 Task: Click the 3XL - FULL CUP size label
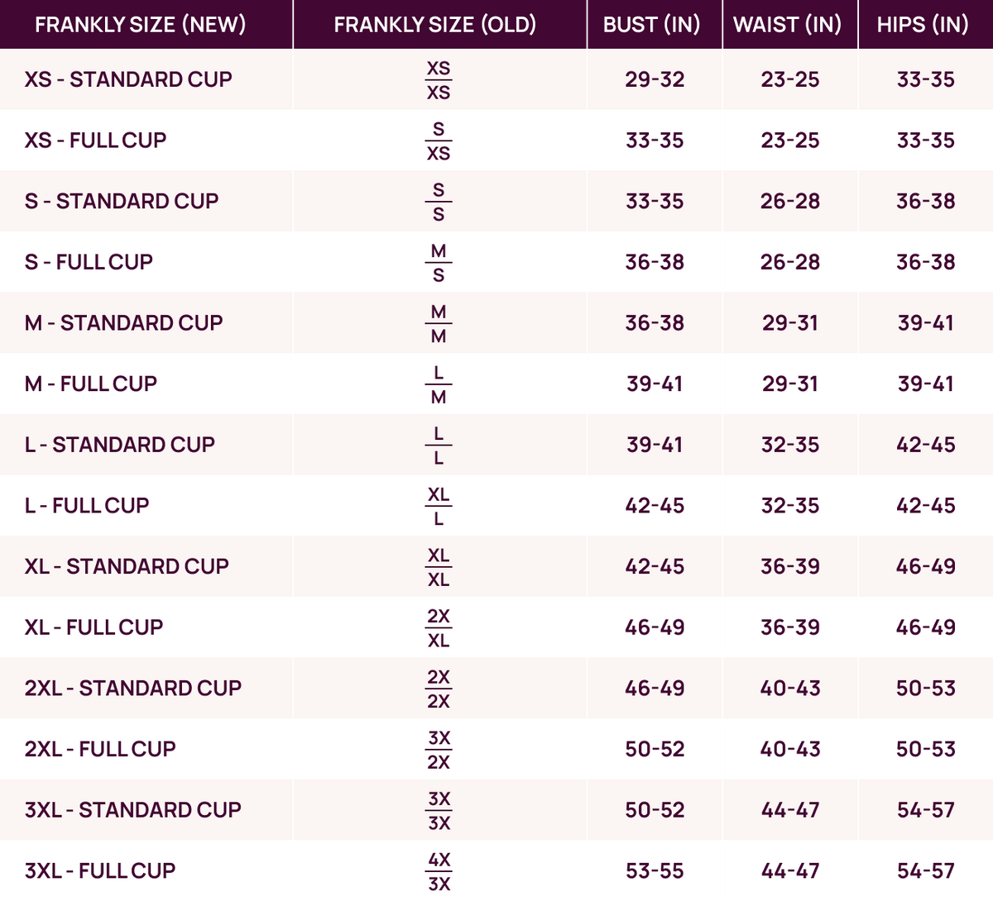click(x=100, y=870)
